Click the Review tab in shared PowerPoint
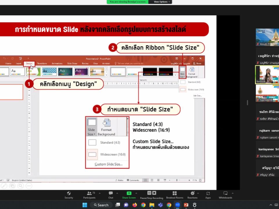 click(x=85, y=64)
